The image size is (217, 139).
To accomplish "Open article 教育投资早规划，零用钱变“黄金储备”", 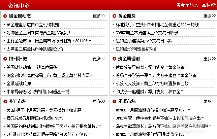I will [x=152, y=67].
